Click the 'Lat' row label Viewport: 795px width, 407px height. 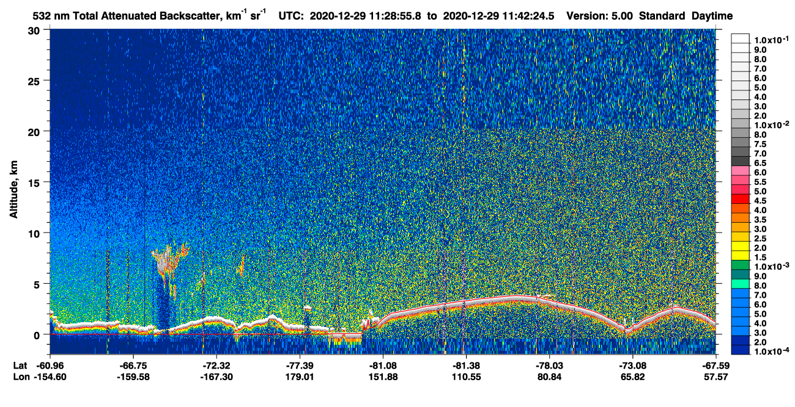(20, 366)
